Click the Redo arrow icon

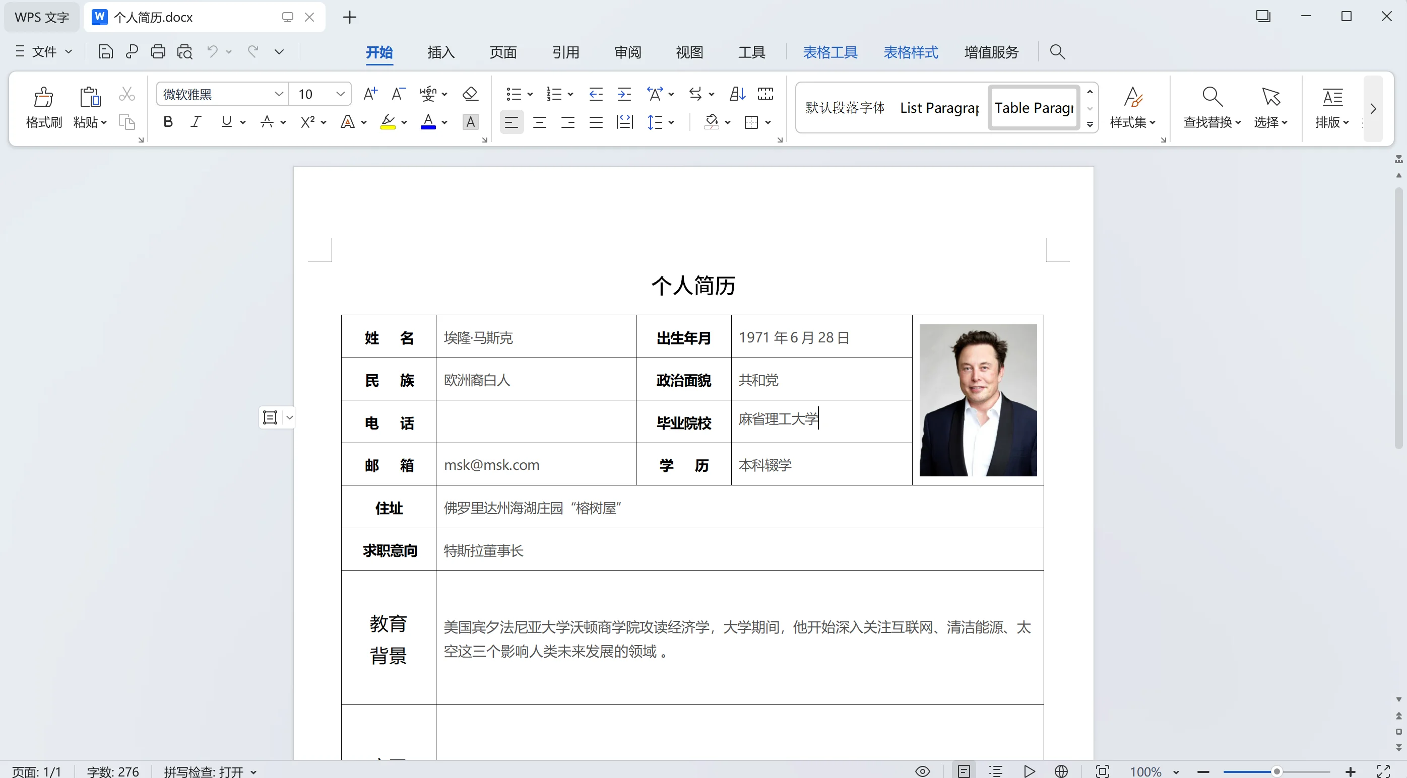pos(253,51)
